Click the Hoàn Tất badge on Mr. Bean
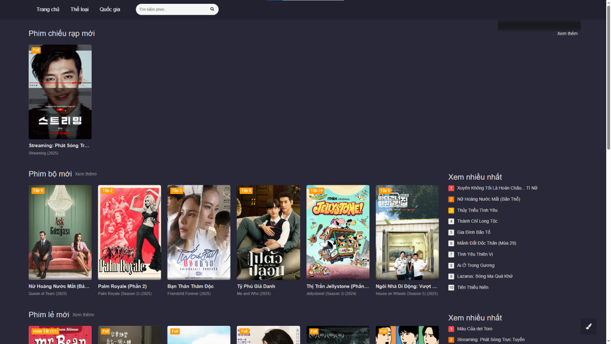 click(45, 331)
